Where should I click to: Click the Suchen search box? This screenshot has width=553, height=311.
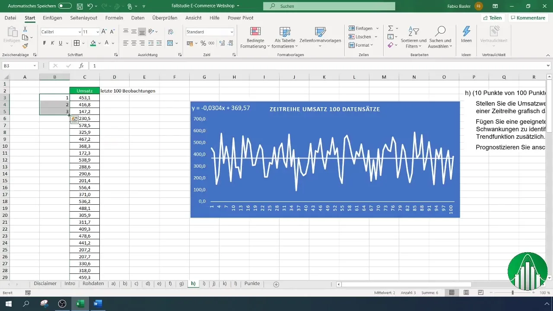click(329, 6)
